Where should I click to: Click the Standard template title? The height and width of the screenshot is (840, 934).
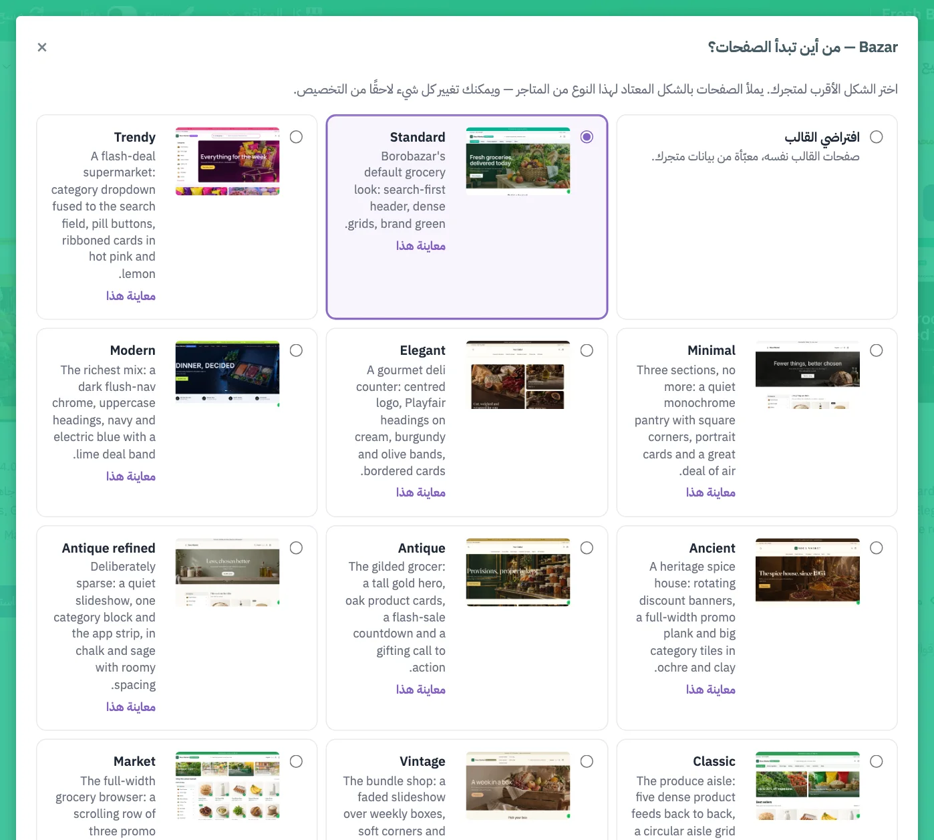coord(418,137)
